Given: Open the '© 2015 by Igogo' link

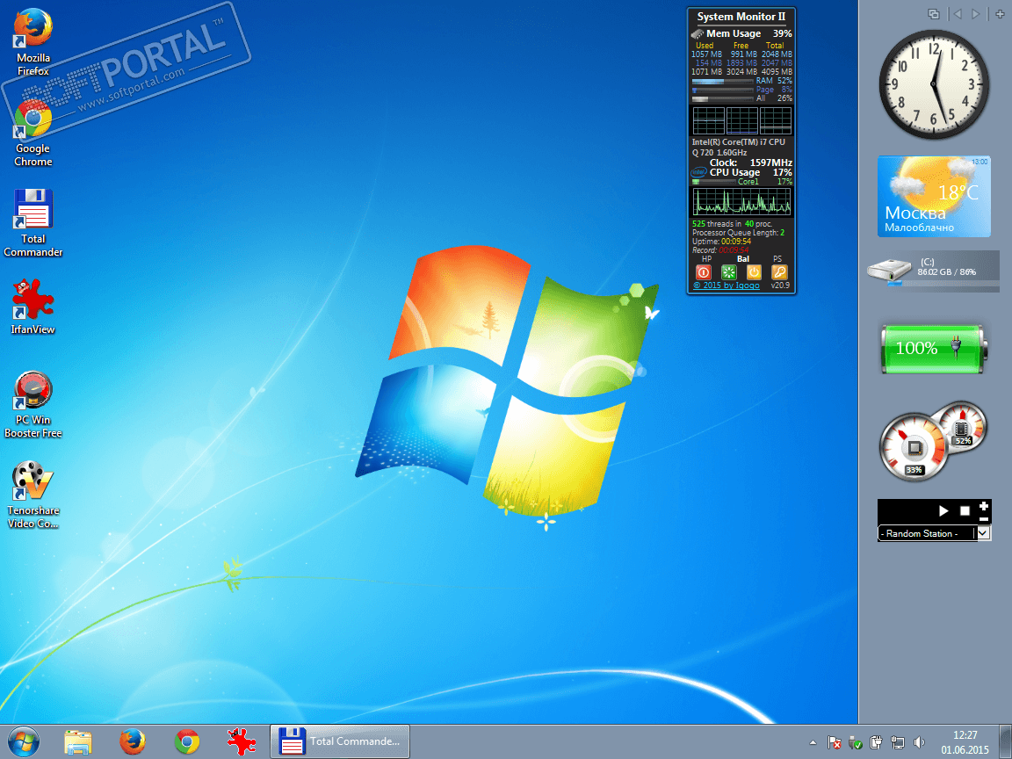Looking at the screenshot, I should (726, 286).
